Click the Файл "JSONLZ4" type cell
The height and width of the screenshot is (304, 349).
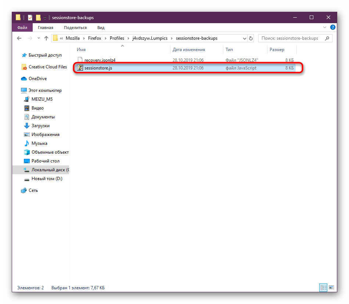[x=242, y=60]
